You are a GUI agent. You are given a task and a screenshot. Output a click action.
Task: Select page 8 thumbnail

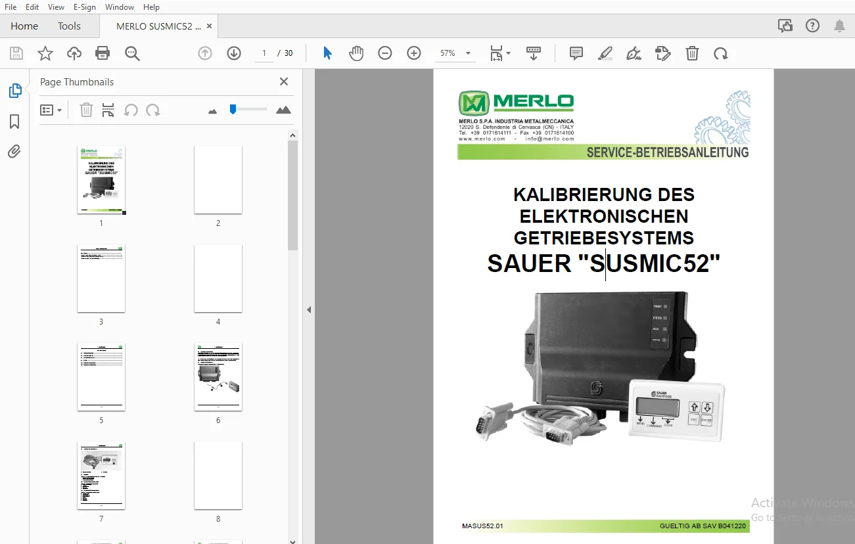[218, 476]
